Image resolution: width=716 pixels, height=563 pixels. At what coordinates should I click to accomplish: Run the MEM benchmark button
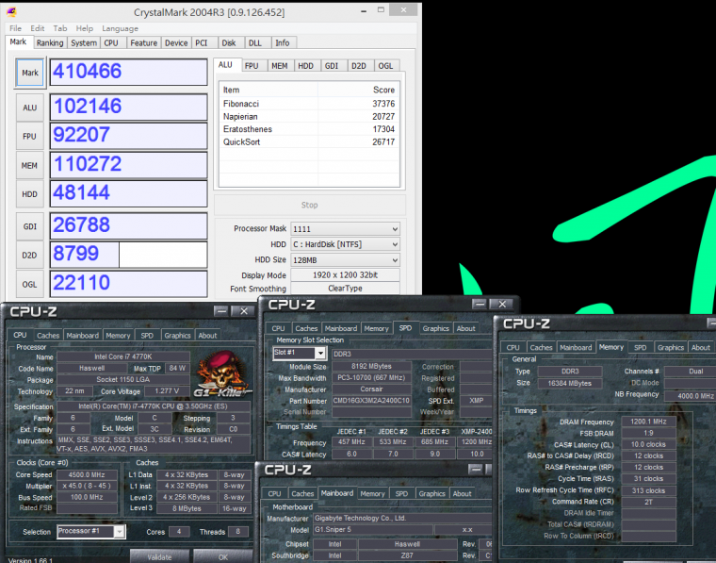click(x=30, y=165)
